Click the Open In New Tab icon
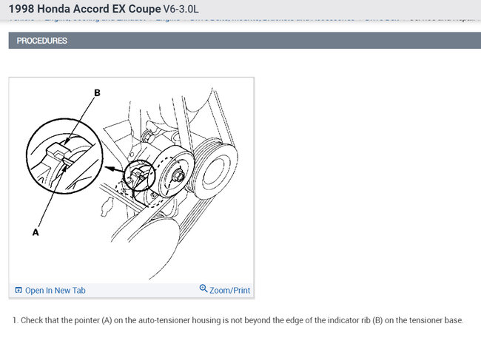This screenshot has height=338, width=481. point(18,290)
